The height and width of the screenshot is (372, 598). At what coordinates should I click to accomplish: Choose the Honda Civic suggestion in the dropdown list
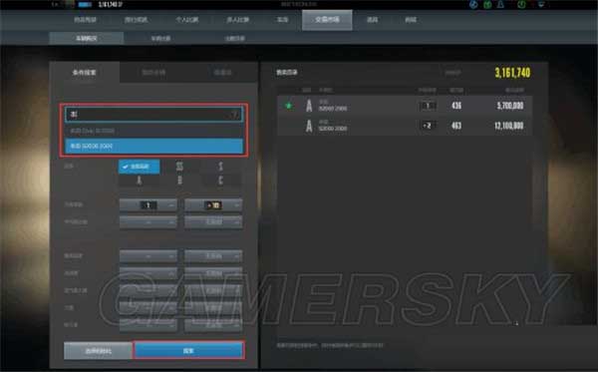pos(153,131)
